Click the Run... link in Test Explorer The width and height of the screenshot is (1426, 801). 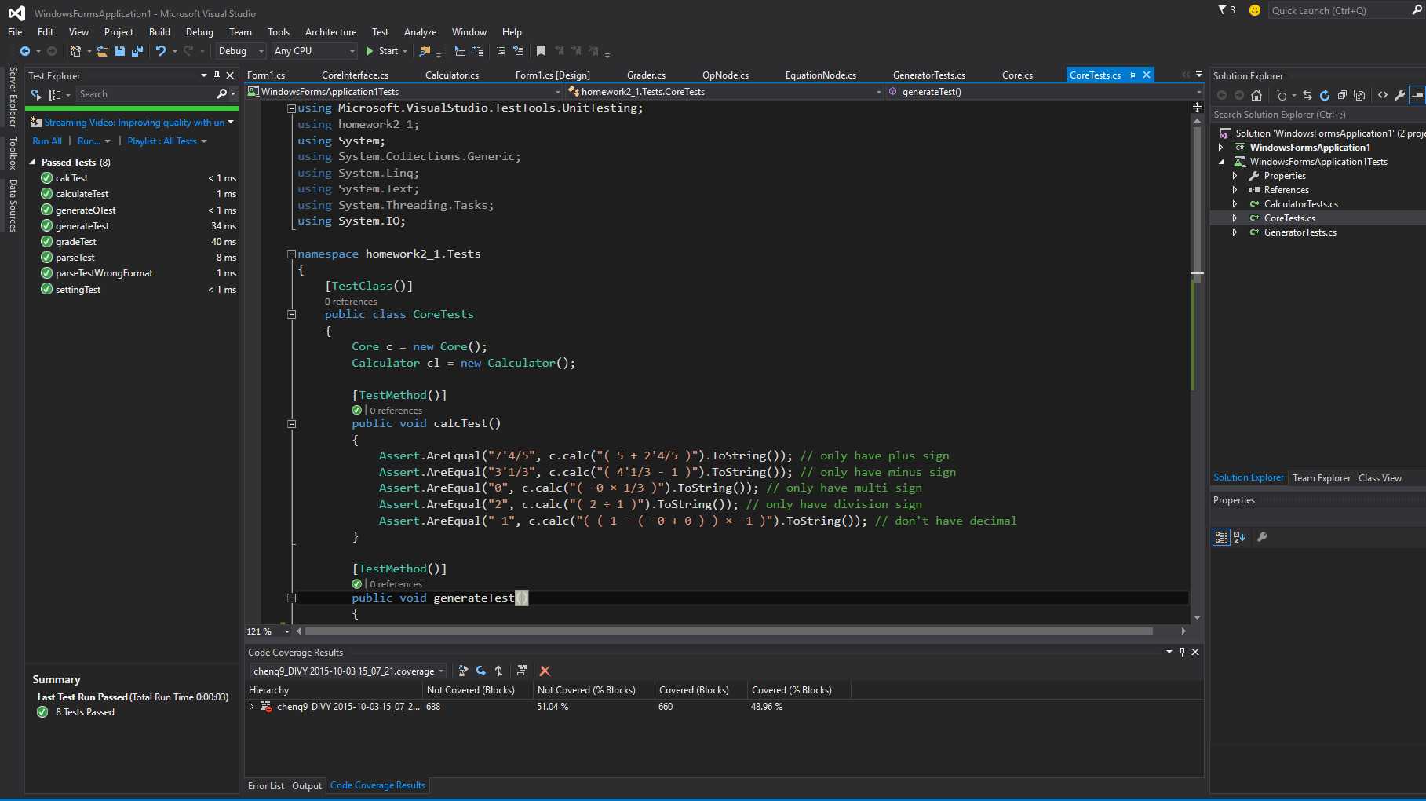(x=89, y=141)
